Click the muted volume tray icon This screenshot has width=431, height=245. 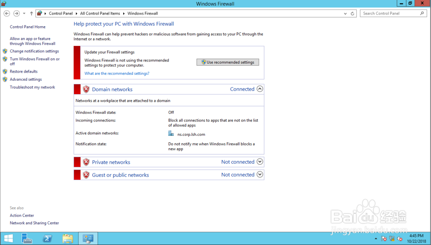[x=400, y=239]
